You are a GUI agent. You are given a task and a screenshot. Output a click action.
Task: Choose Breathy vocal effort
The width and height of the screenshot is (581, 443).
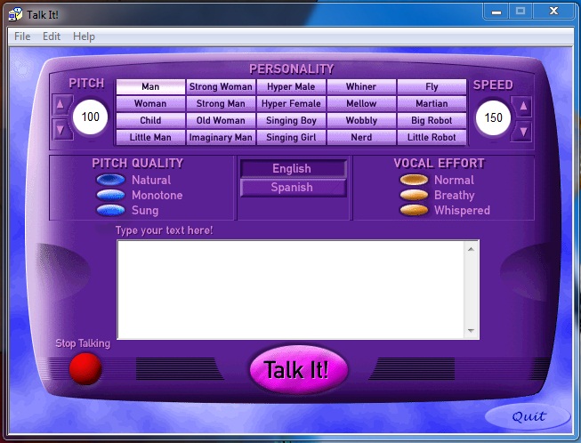click(414, 195)
